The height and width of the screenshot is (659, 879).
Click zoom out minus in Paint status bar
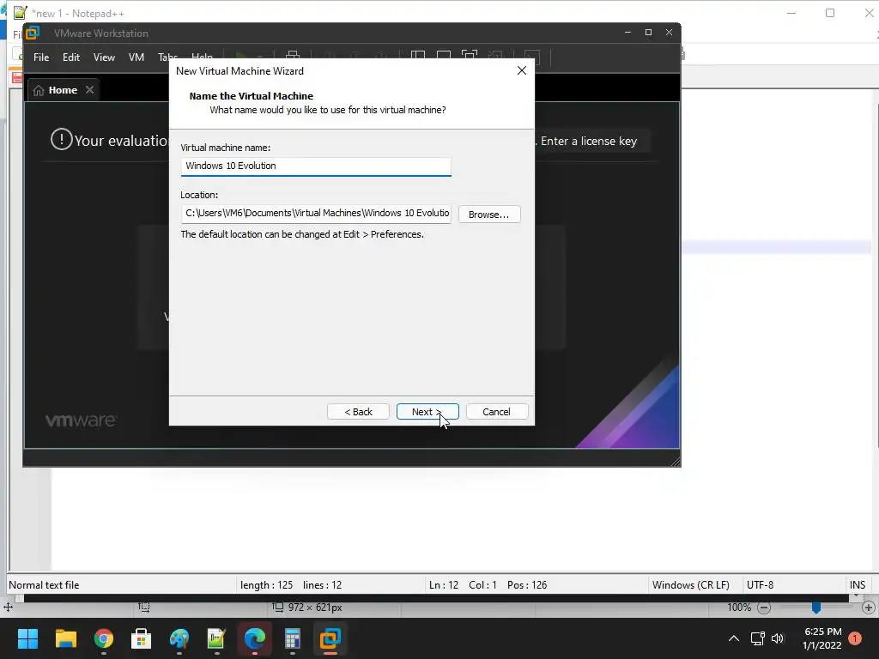(763, 608)
